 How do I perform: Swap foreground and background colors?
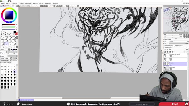pos(17,32)
